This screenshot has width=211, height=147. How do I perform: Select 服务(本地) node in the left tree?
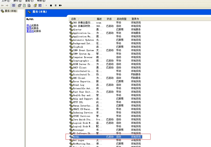click(11, 11)
